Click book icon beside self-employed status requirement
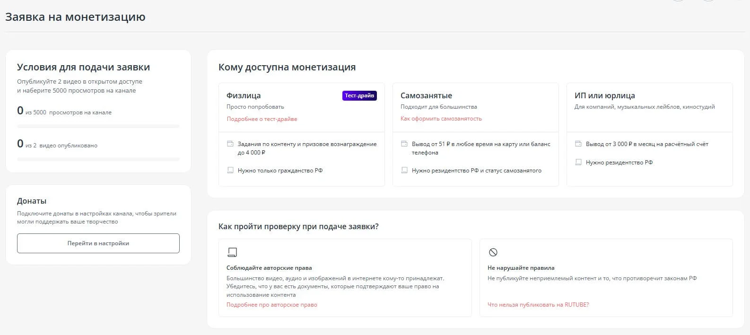Viewport: 750px width, 335px height. pos(404,171)
